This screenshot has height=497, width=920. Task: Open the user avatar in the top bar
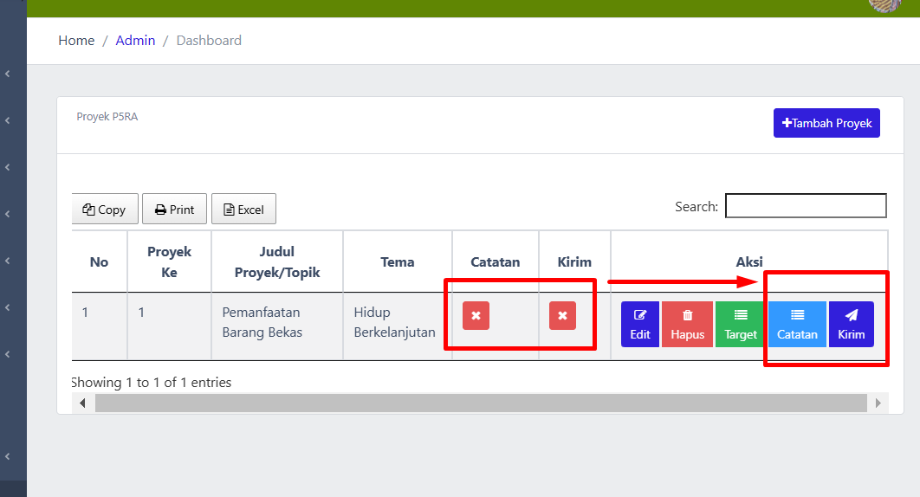[x=884, y=4]
